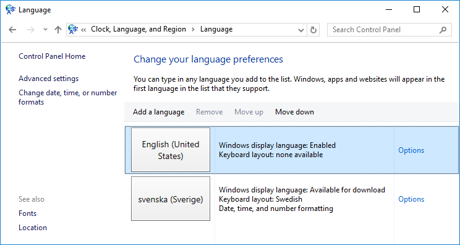Open Options for svenska (Sverige)
This screenshot has width=460, height=245.
tap(411, 199)
